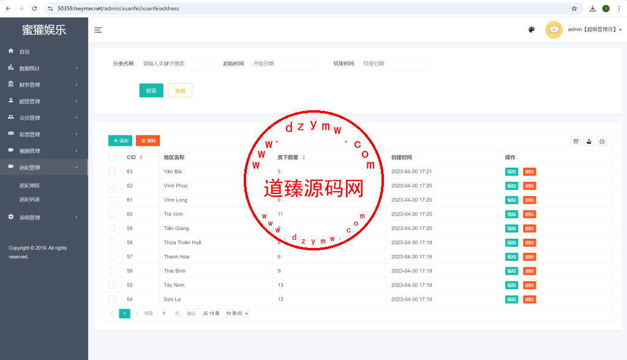Click the person icon for super-admin management
Screen dimensions: 627x360
(11, 100)
